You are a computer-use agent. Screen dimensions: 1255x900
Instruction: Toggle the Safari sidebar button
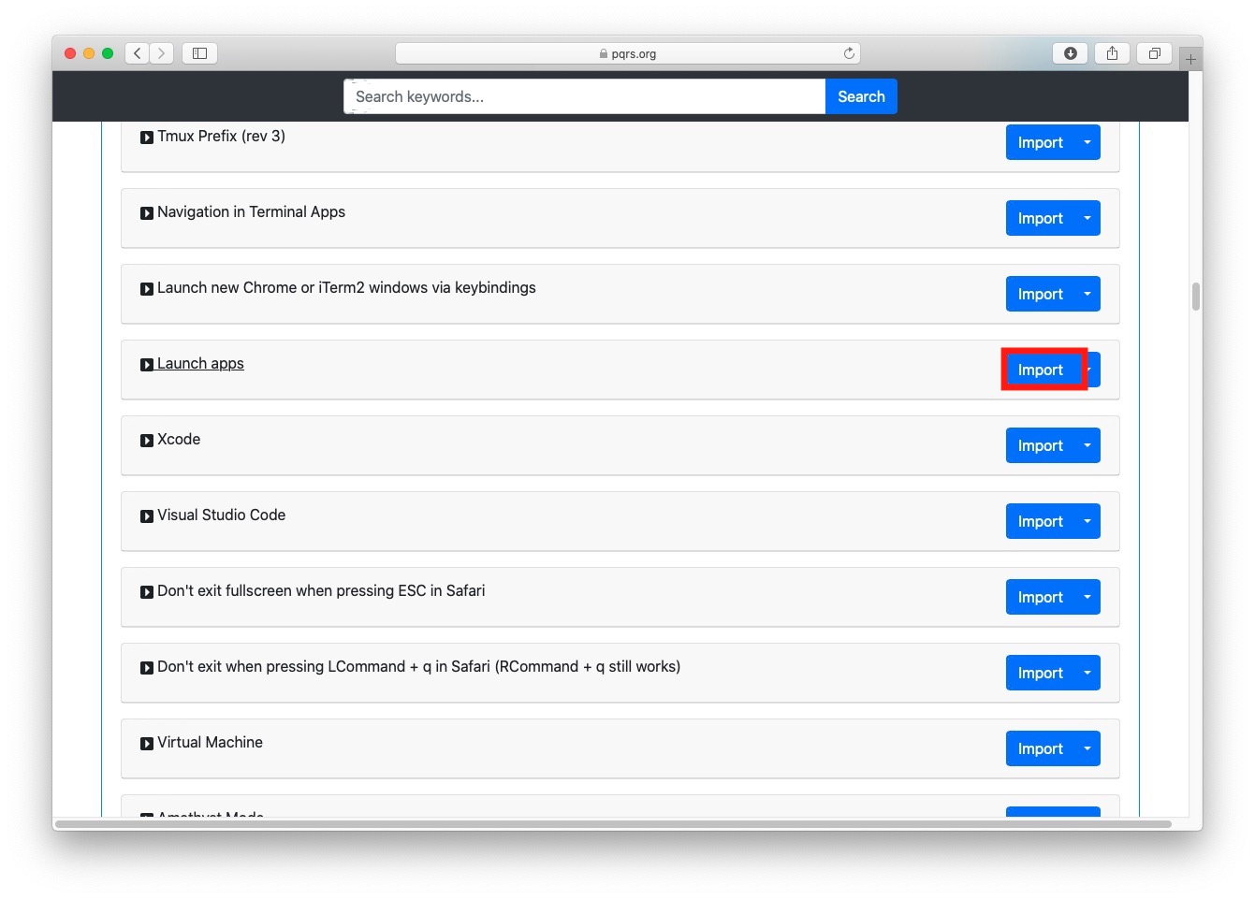coord(199,53)
